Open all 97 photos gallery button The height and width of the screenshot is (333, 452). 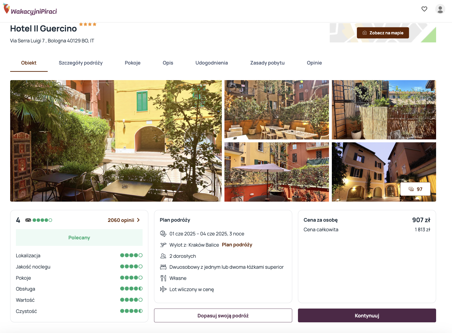coord(416,189)
